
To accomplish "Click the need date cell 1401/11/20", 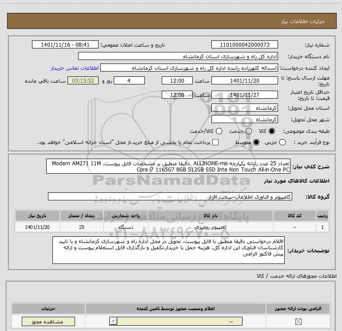I will point(37,227).
